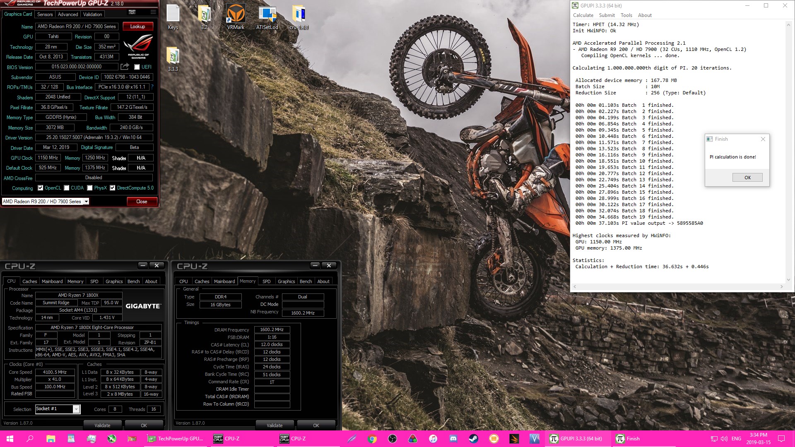Switch to TechPowerUp GPU-Z taskbar button
Screen dimensions: 795x447
[x=176, y=439]
